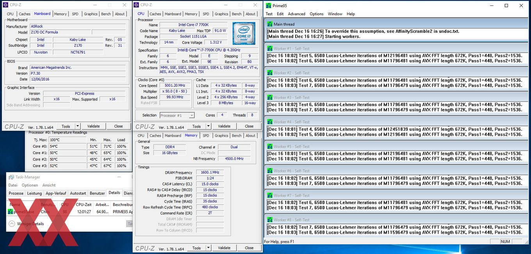Open the Test menu in Prime95
This screenshot has width=531, height=254.
coord(269,14)
